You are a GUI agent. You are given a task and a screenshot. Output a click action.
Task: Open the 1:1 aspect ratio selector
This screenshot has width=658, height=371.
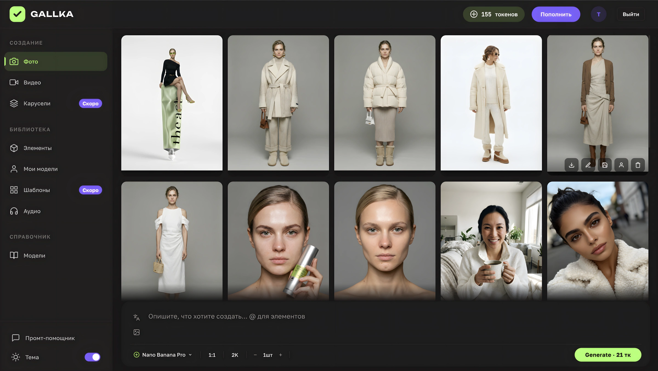click(212, 355)
